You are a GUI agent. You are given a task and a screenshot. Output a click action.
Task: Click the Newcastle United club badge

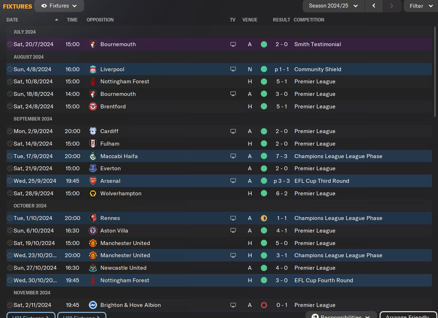pyautogui.click(x=93, y=268)
